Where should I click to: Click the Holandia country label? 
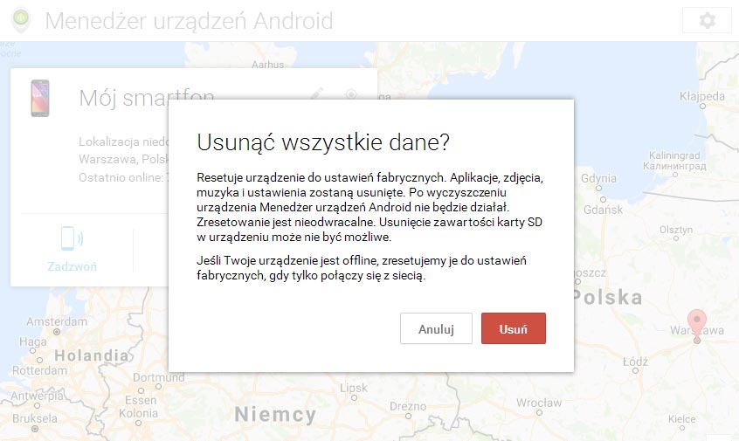point(92,355)
